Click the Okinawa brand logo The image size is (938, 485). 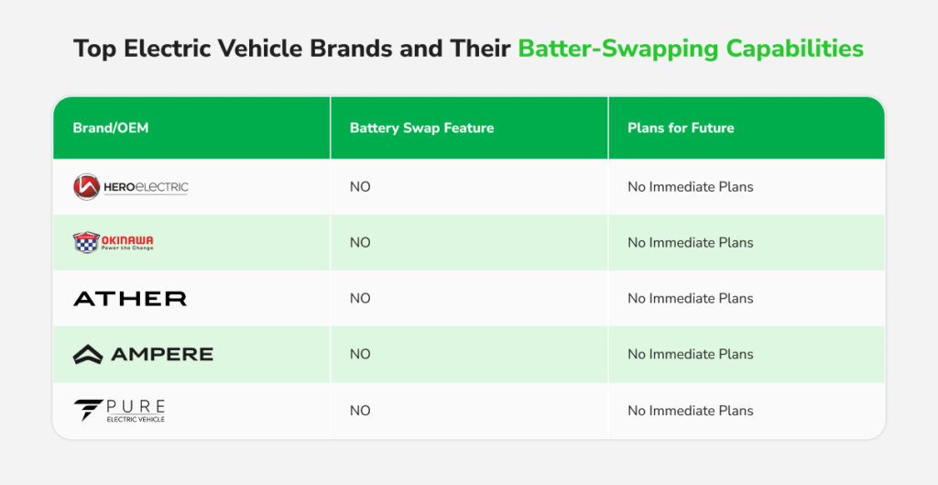(x=113, y=243)
